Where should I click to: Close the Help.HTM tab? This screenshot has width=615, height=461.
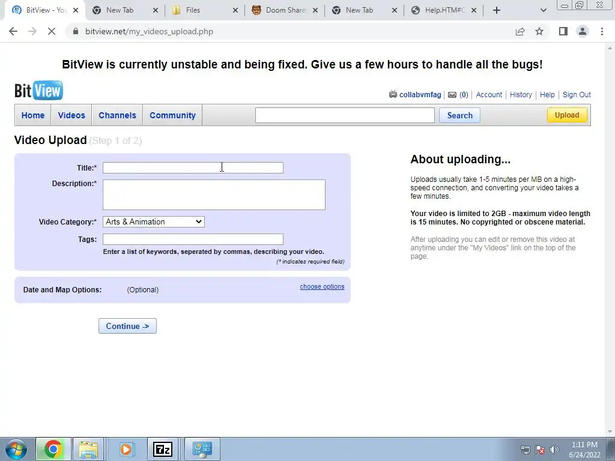click(474, 11)
